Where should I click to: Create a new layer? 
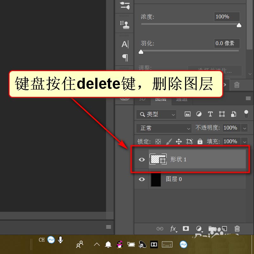point(224,228)
